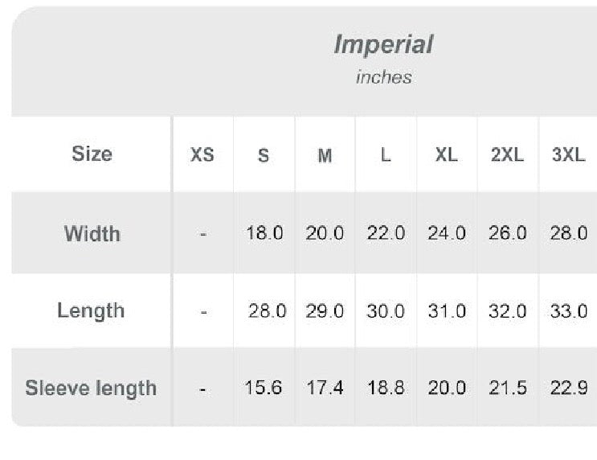
Task: Click the inches unit label
Action: coord(384,77)
